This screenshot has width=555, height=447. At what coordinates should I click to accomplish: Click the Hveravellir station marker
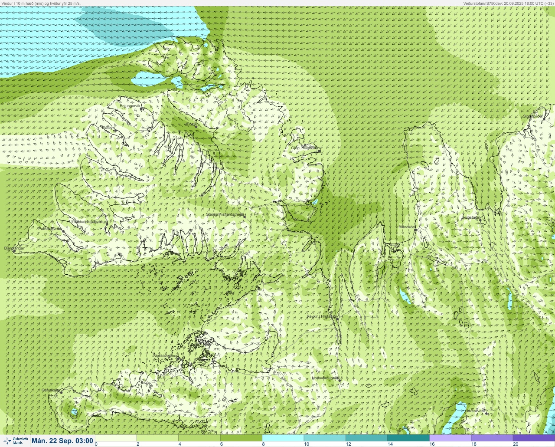[486, 414]
